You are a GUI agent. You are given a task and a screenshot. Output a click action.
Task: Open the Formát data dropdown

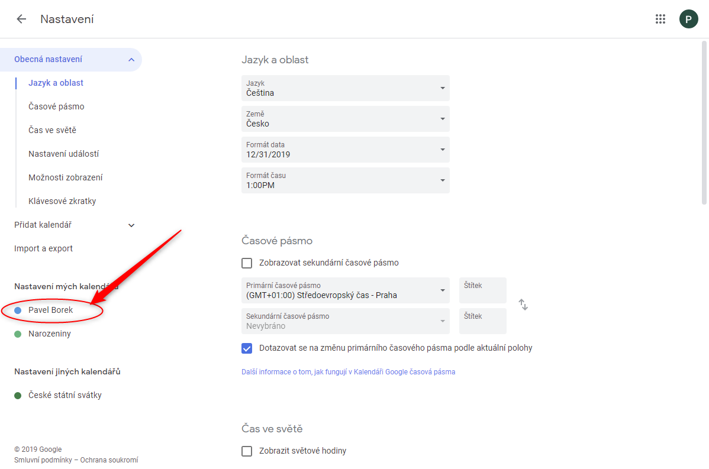(346, 150)
